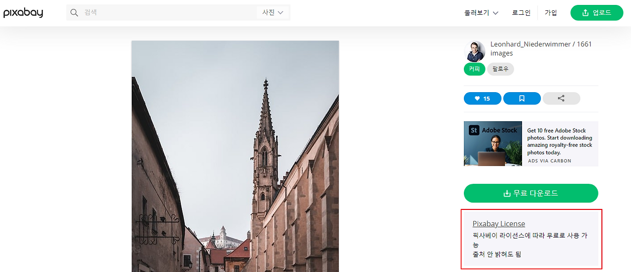This screenshot has height=272, width=631.
Task: Click the green 커피 button
Action: [475, 69]
